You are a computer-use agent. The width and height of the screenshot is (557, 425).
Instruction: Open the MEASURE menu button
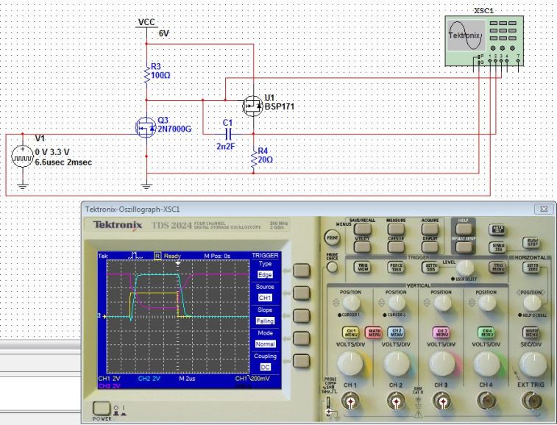396,229
